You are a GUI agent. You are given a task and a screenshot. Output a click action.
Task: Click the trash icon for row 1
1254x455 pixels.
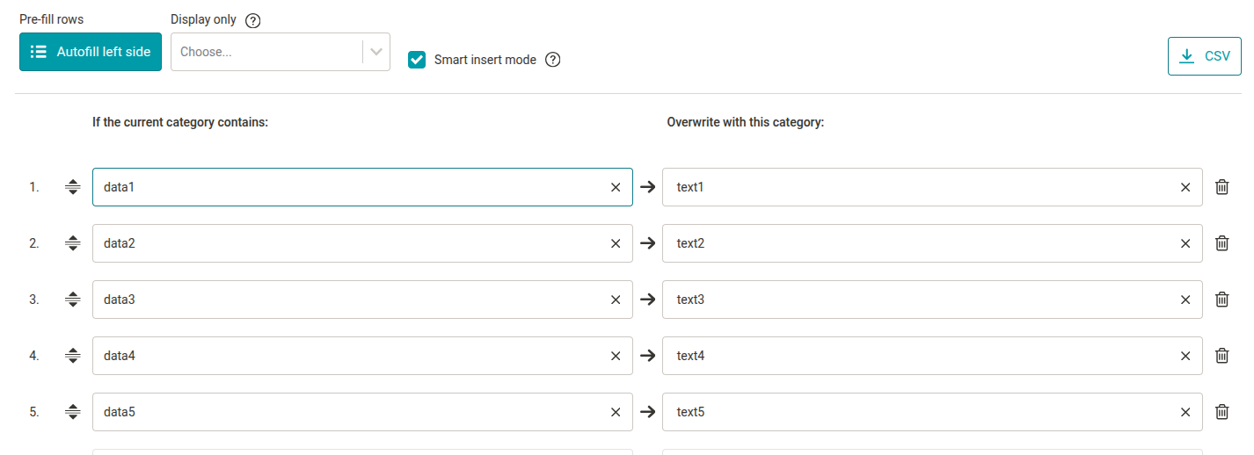coord(1221,187)
